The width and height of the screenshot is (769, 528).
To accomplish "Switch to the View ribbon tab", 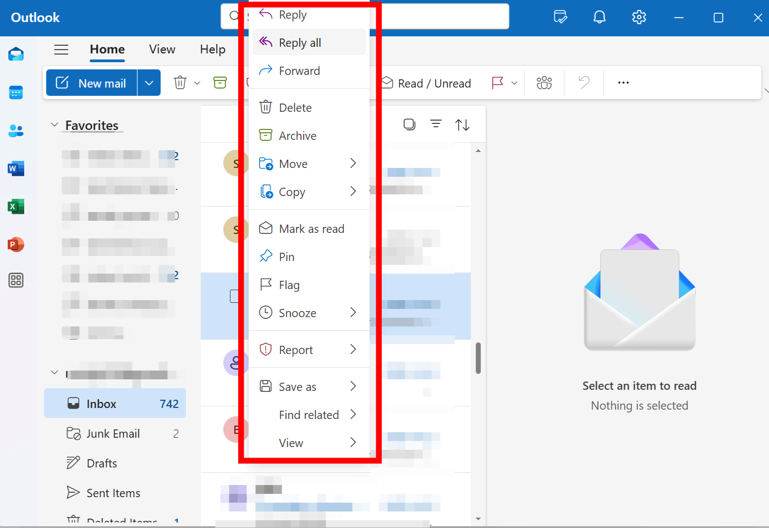I will pos(161,49).
